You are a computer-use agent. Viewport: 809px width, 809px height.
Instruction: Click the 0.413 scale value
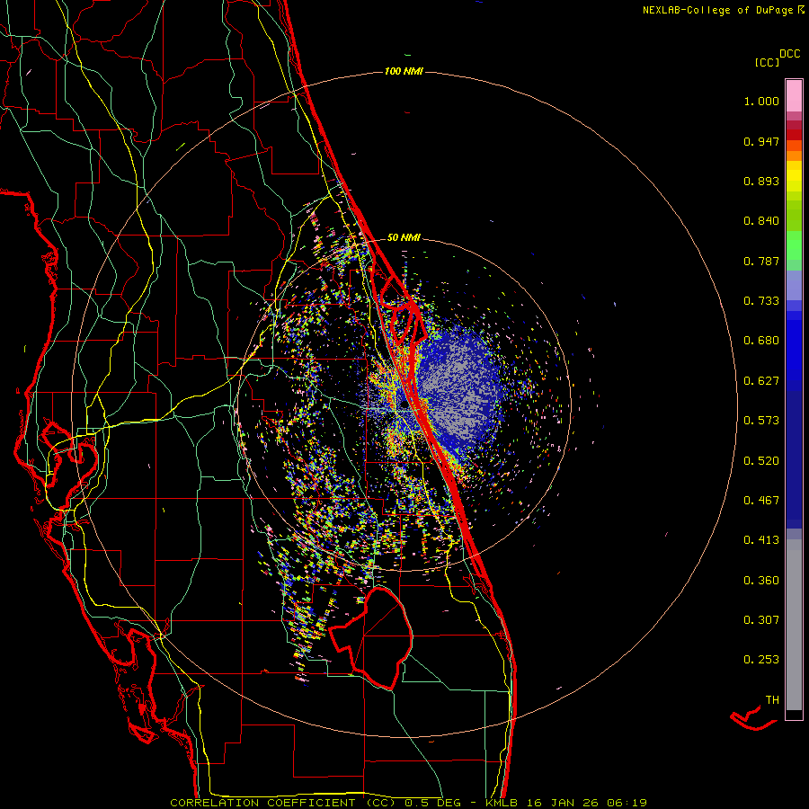tap(761, 540)
